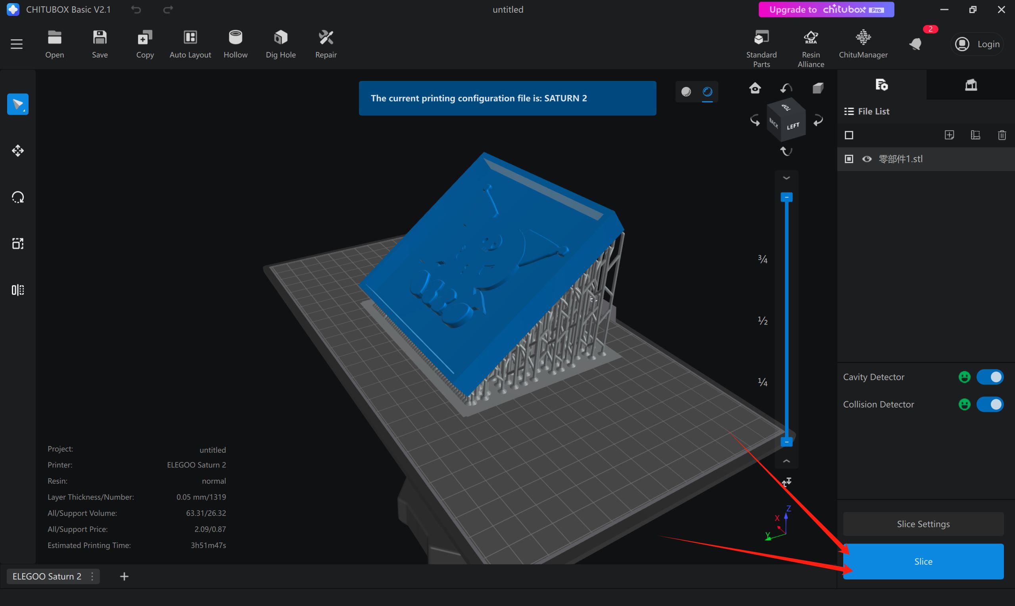Open Standard Parts library
The height and width of the screenshot is (606, 1015).
pyautogui.click(x=762, y=48)
